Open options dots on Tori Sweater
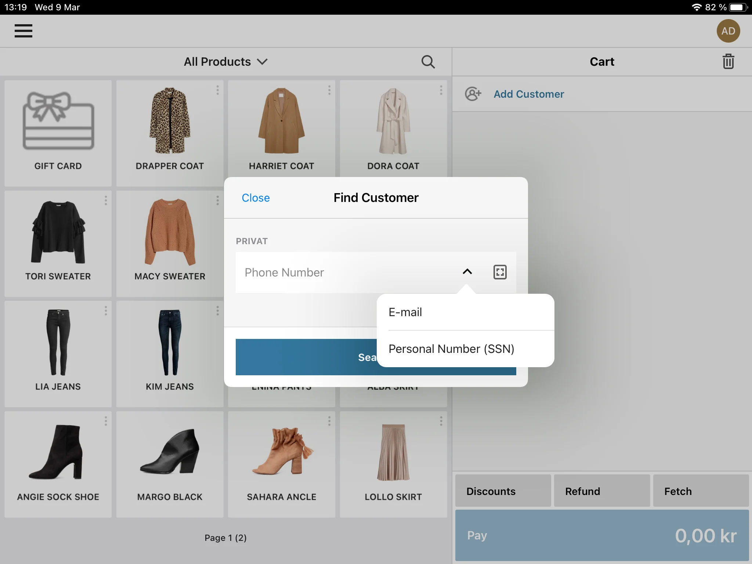 tap(106, 200)
